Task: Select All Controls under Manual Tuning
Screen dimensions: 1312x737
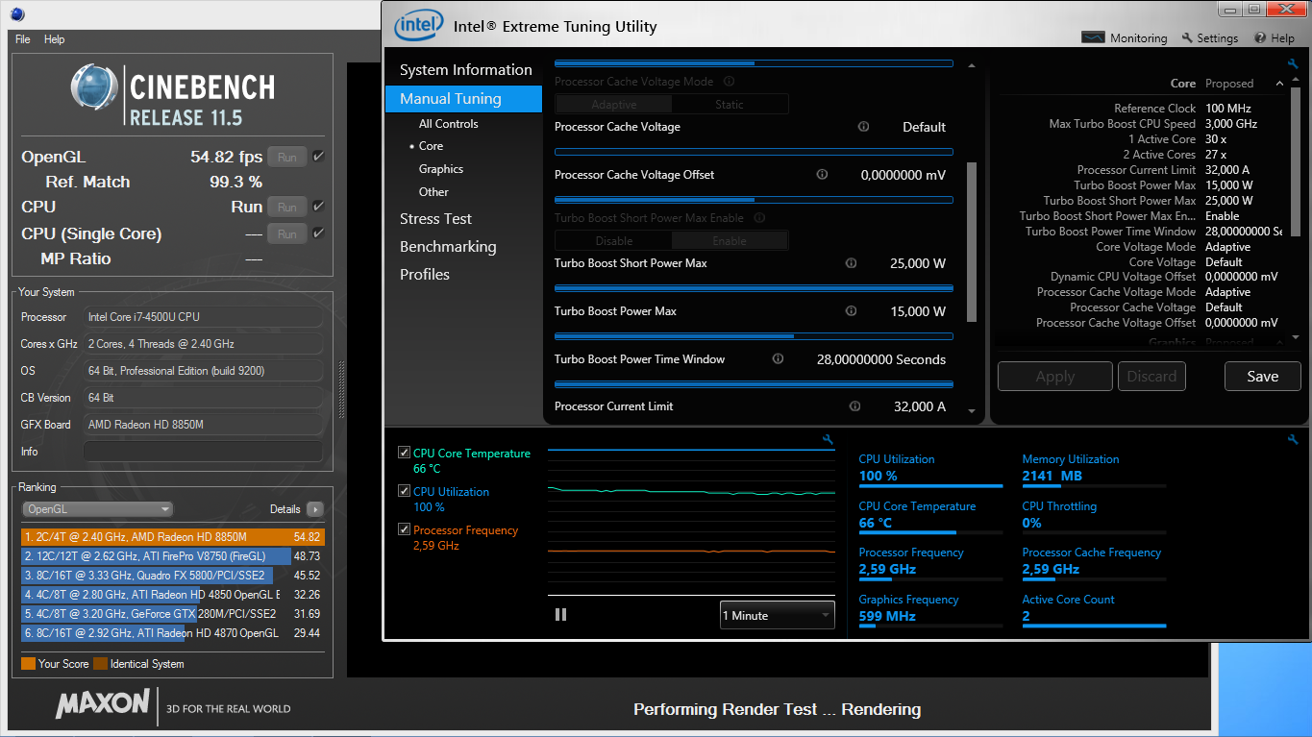Action: click(x=448, y=124)
